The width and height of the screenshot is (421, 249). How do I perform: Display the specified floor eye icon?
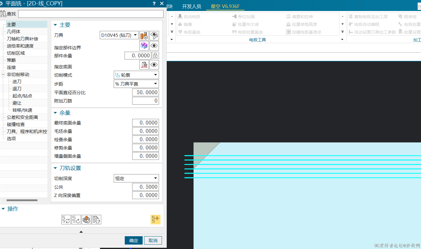point(154,65)
